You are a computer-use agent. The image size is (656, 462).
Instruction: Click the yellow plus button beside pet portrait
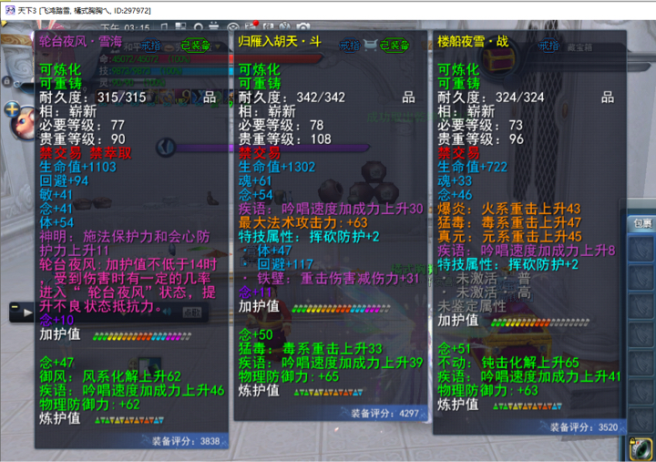click(12, 109)
